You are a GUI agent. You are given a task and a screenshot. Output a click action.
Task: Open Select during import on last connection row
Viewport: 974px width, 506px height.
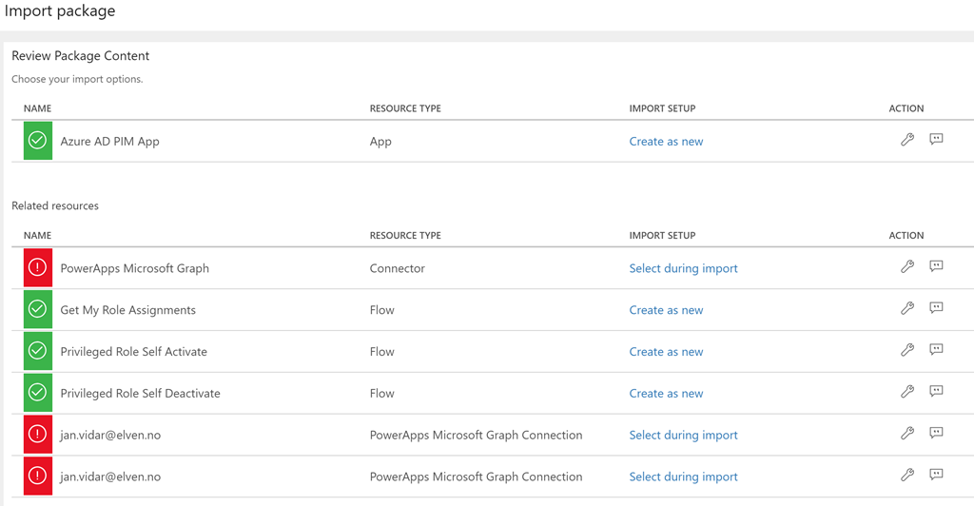683,477
